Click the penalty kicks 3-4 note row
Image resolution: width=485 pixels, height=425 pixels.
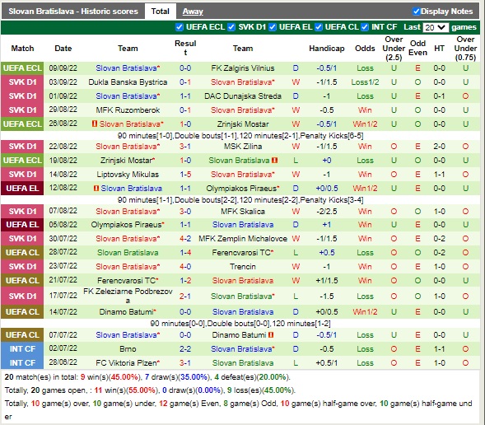tap(240, 200)
